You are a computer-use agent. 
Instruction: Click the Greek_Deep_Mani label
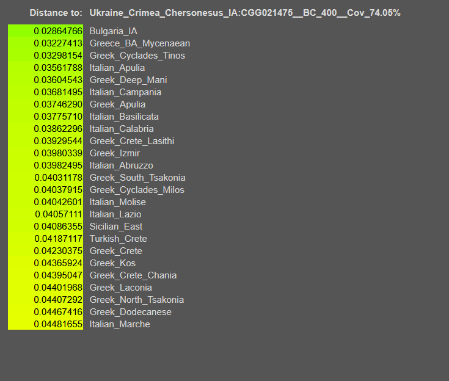click(x=128, y=80)
